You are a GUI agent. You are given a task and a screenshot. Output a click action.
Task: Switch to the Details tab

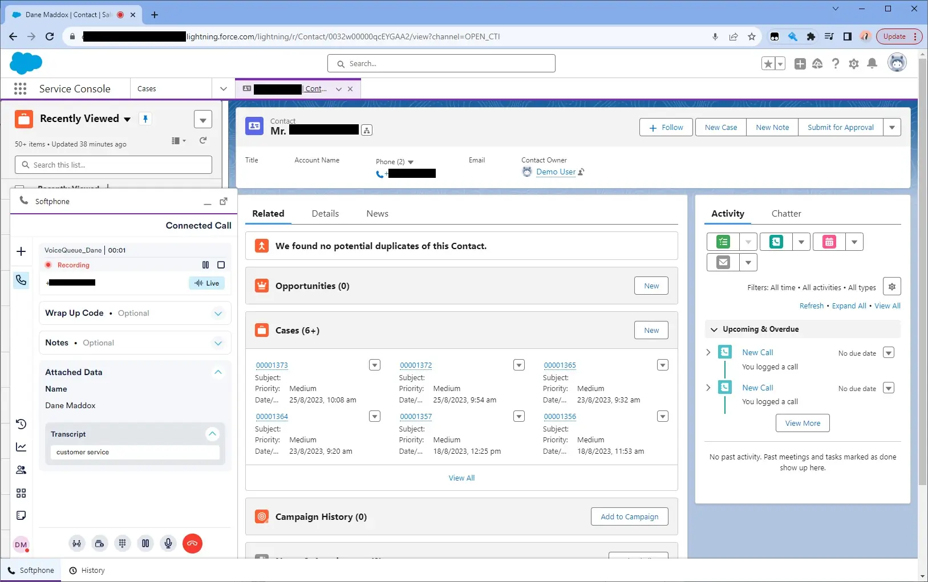(x=325, y=214)
